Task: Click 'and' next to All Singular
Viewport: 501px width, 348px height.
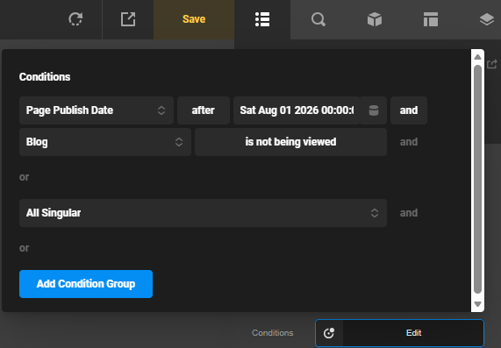Action: click(x=409, y=213)
